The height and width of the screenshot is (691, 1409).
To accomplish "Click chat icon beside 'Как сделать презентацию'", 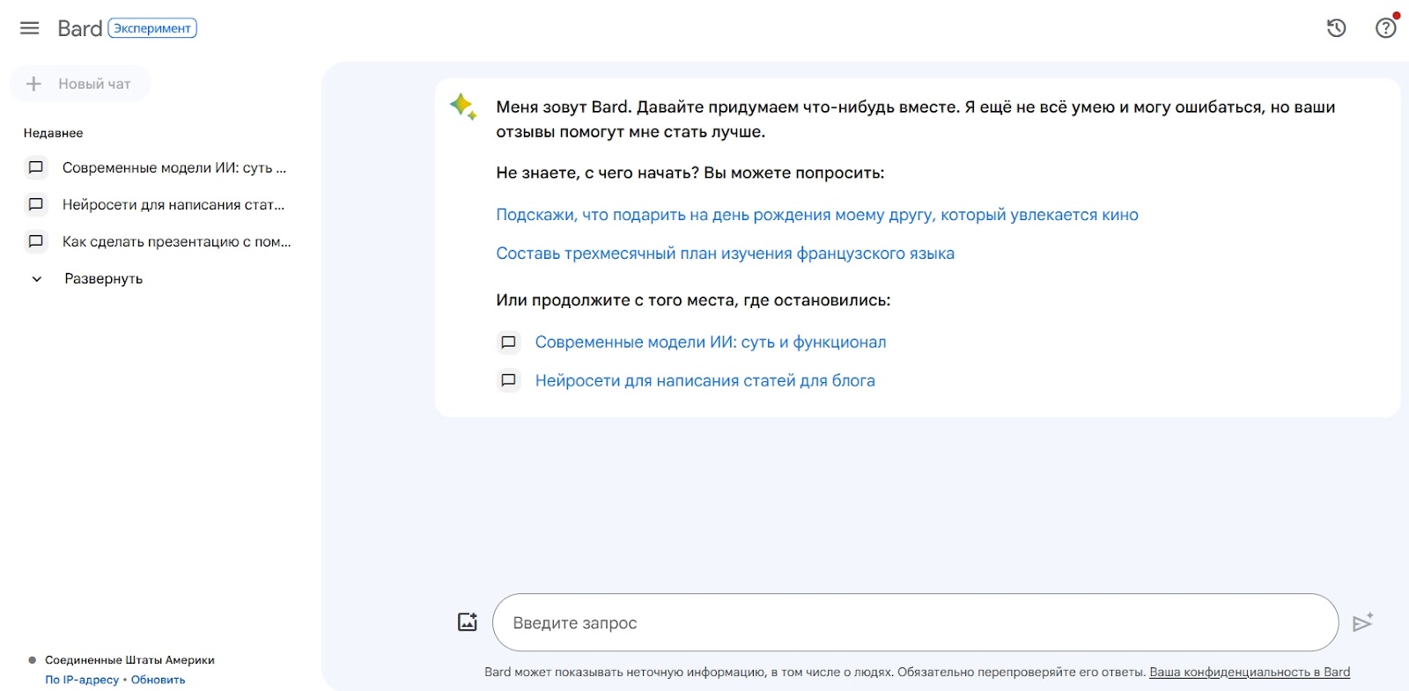I will tap(36, 241).
